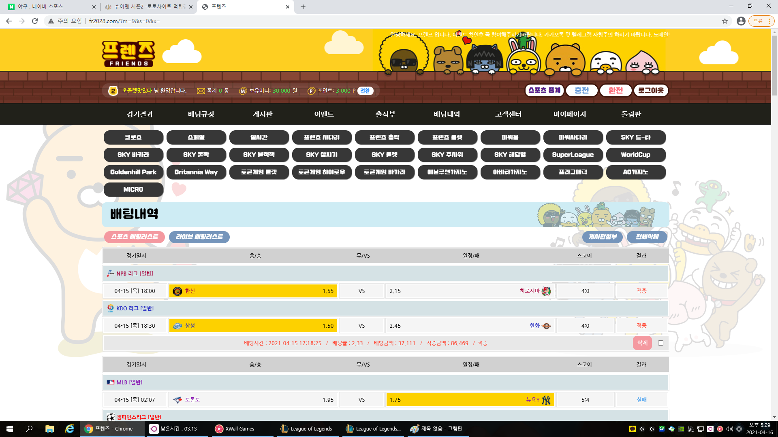The height and width of the screenshot is (437, 778).
Task: Open Windows Start menu
Action: coord(10,429)
